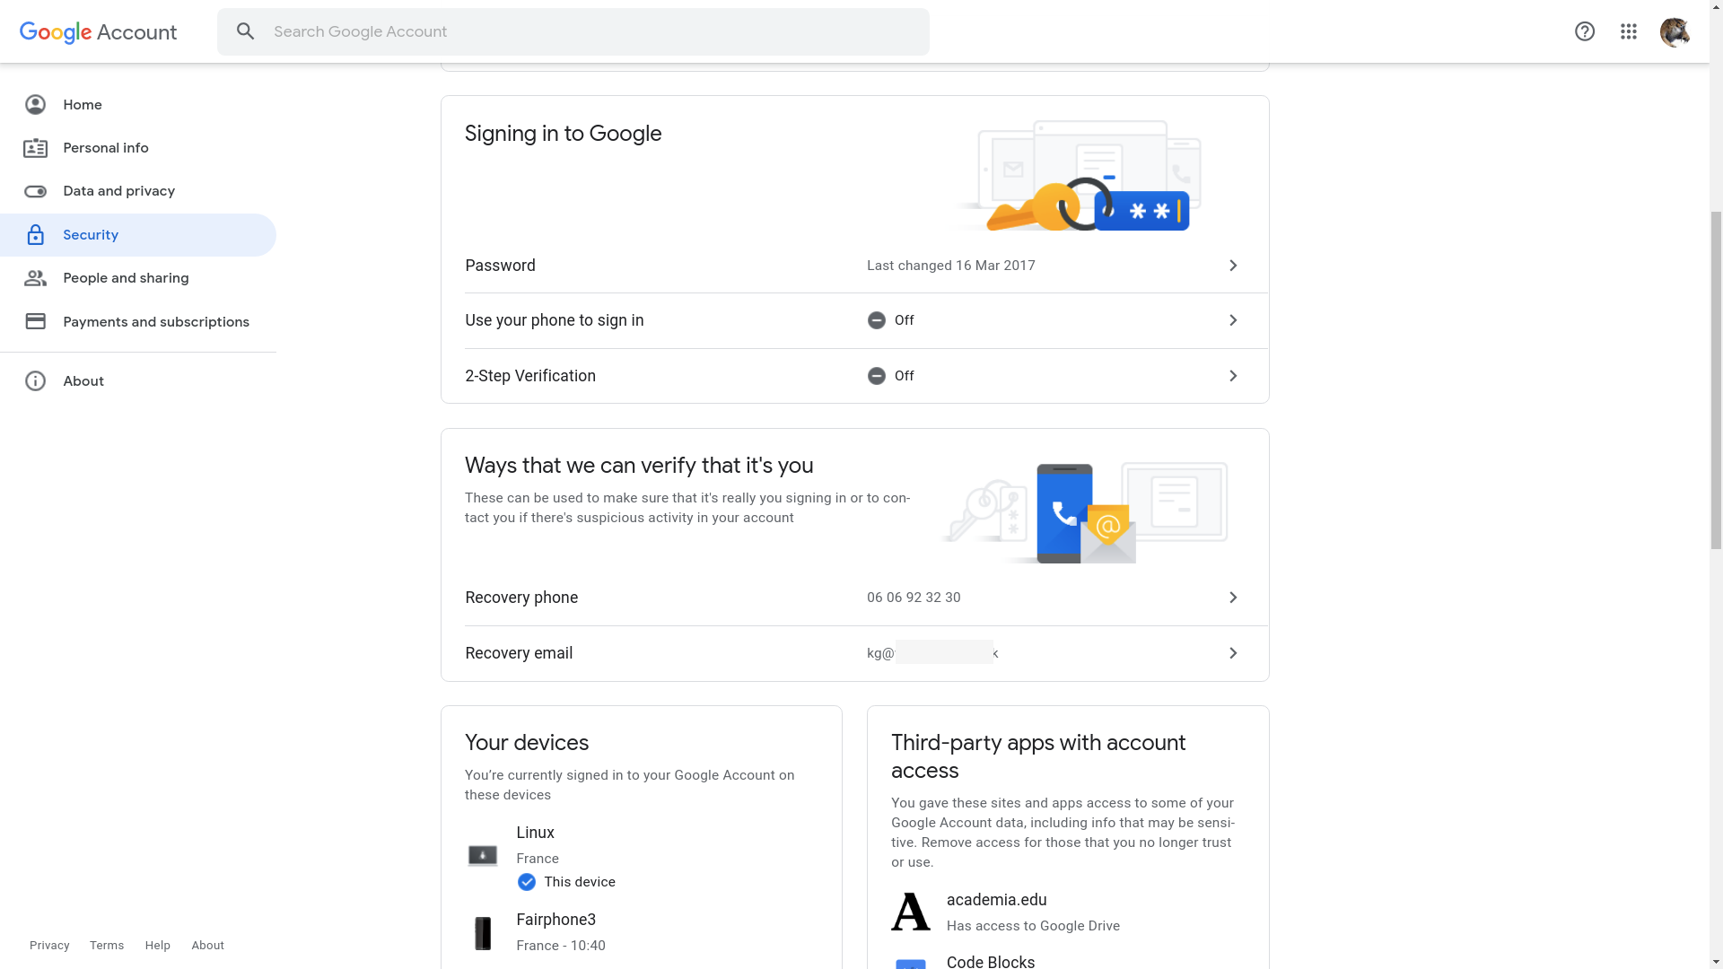Open Recovery phone chevron
1723x969 pixels.
pyautogui.click(x=1233, y=598)
